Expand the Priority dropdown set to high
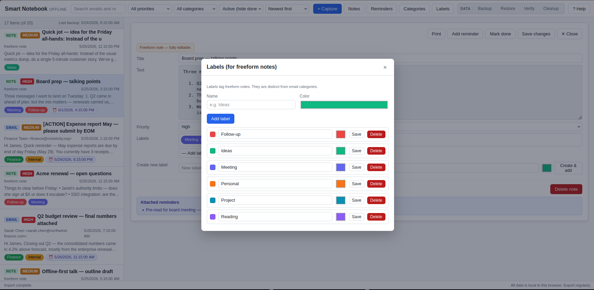This screenshot has height=290, width=594. pos(380,127)
